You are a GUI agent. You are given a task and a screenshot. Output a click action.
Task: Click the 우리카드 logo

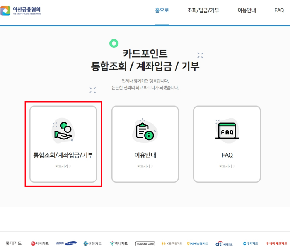coord(250,243)
